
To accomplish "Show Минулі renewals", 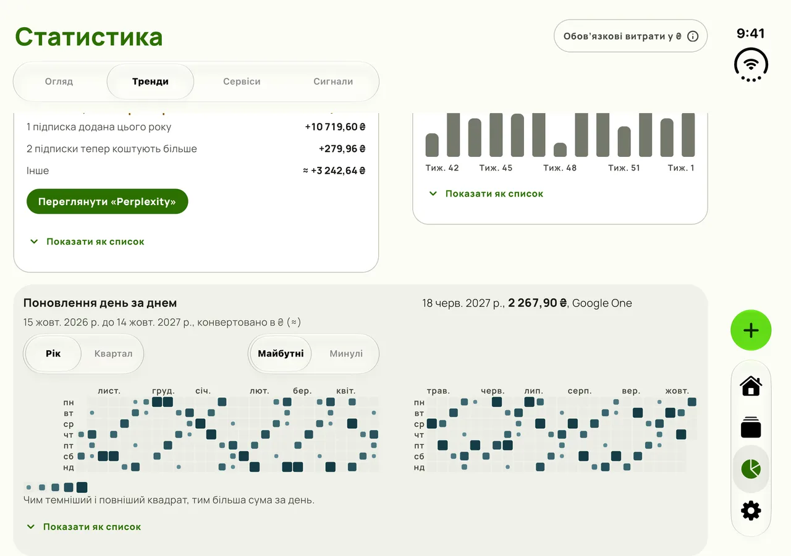I will (346, 354).
